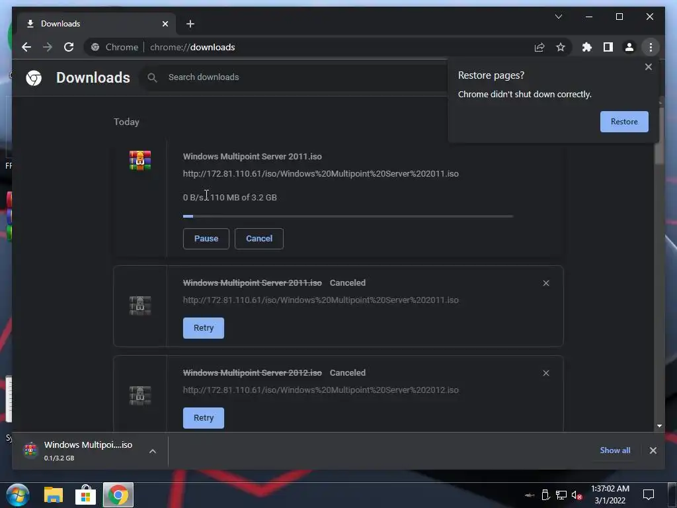The width and height of the screenshot is (677, 508).
Task: Retry the canceled Server 2011.iso download
Action: tap(204, 328)
